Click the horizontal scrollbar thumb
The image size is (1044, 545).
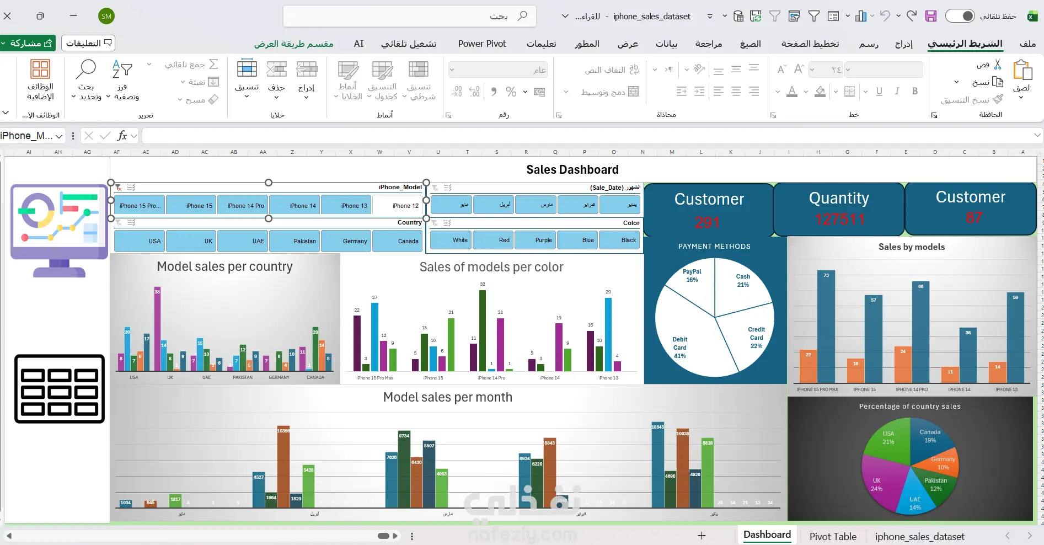pyautogui.click(x=383, y=536)
